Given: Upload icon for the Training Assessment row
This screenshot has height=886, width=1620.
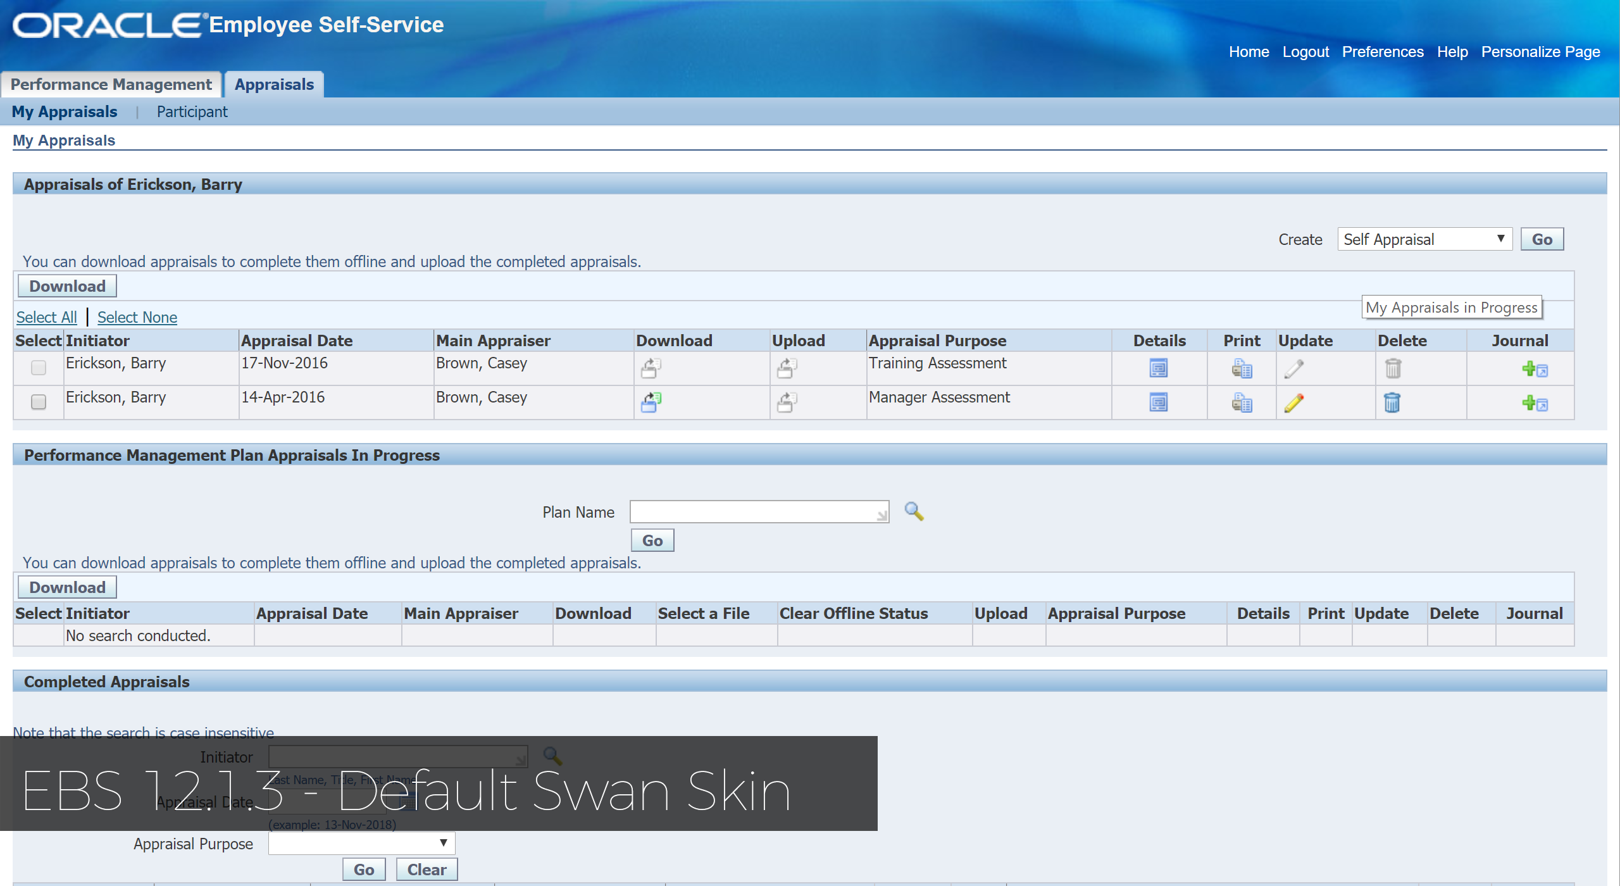Looking at the screenshot, I should (x=787, y=368).
